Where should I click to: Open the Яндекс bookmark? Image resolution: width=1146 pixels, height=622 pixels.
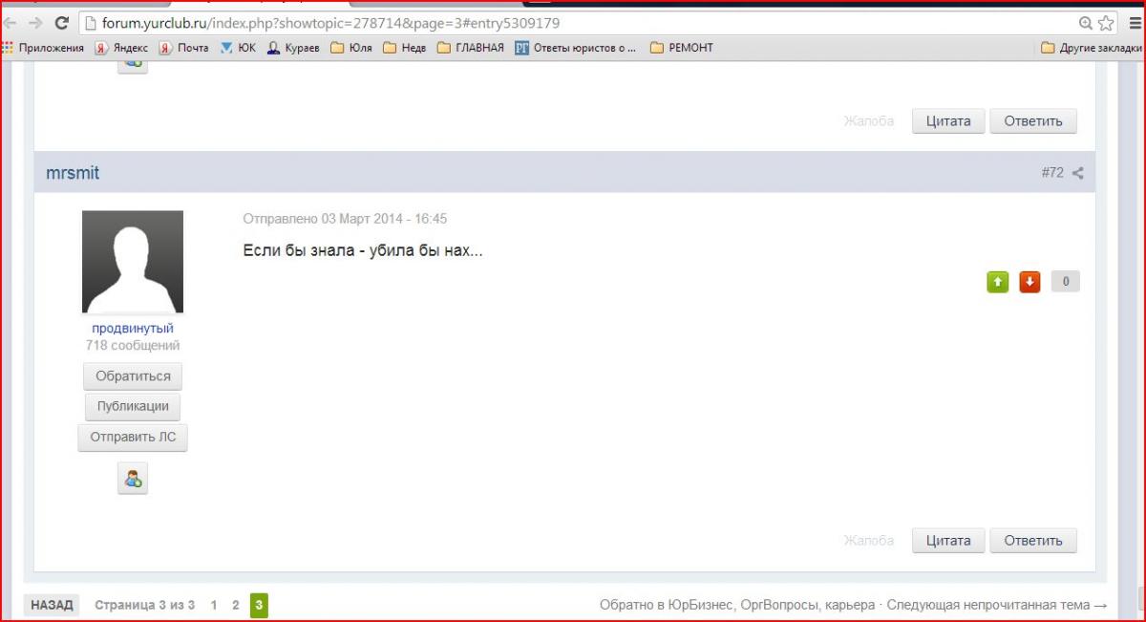(120, 48)
